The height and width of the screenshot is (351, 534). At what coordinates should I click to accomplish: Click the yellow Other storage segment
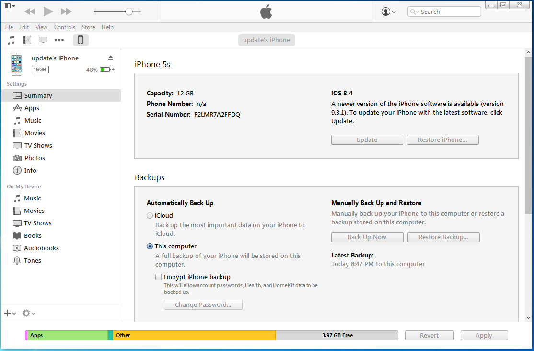coord(194,335)
